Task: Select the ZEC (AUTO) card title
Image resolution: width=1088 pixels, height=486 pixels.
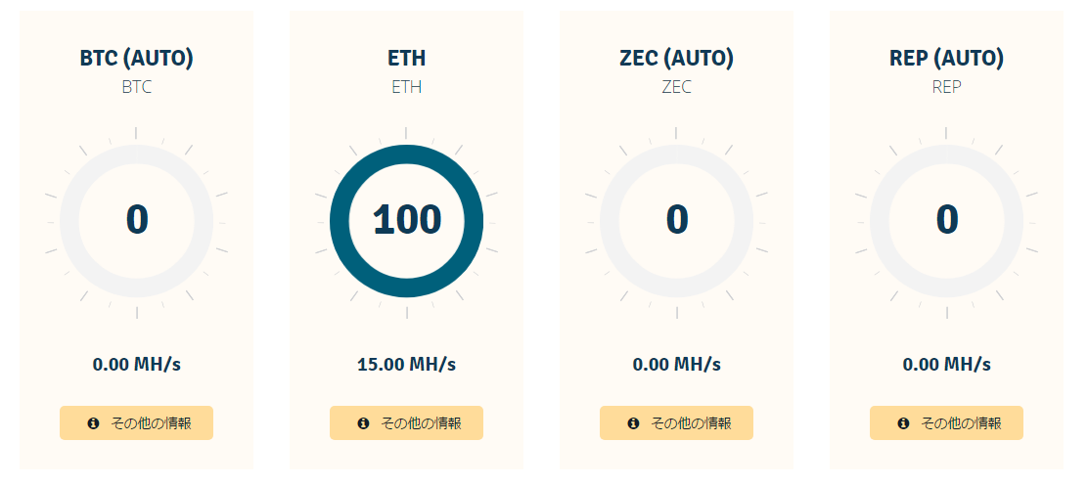Action: click(x=677, y=59)
